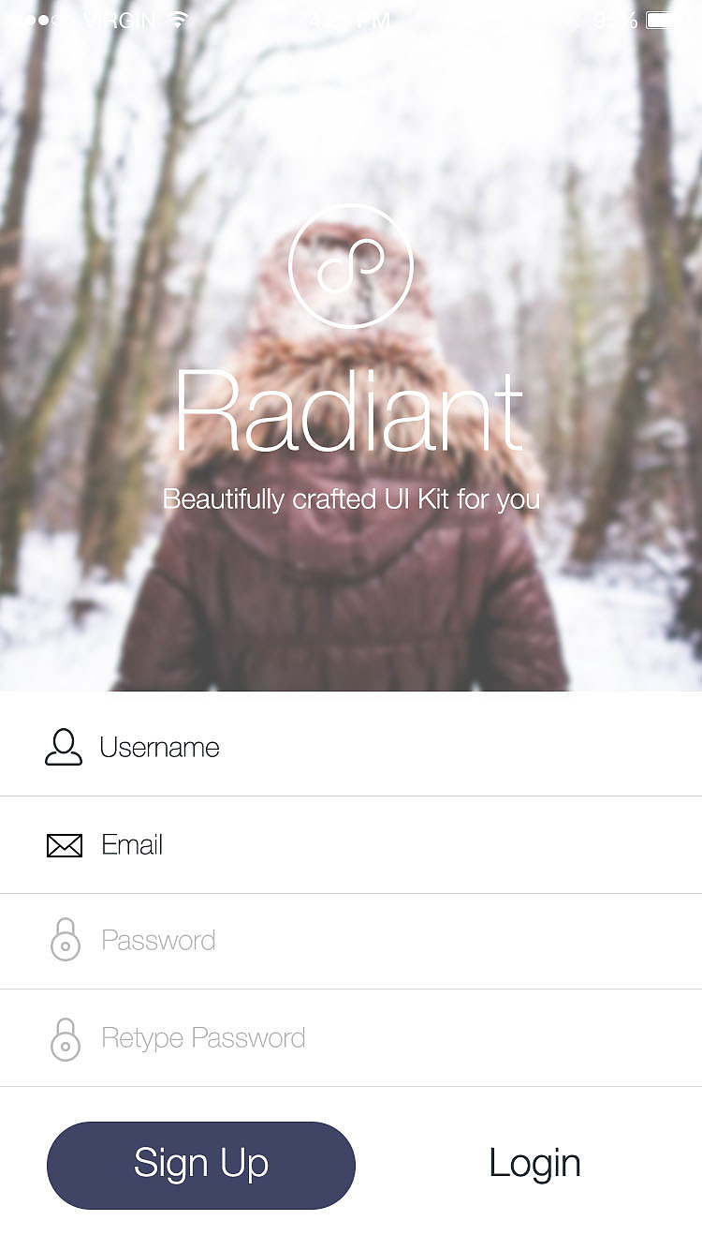Viewport: 702px width, 1250px height.
Task: Tap the circular Radiant infinity logo
Action: tap(351, 266)
